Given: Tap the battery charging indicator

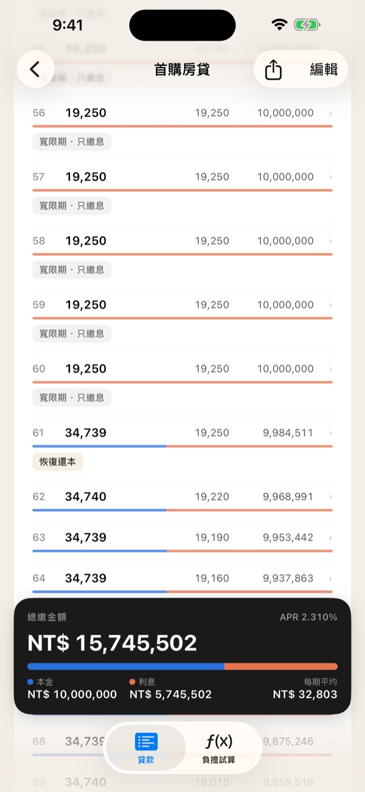Looking at the screenshot, I should click(307, 25).
